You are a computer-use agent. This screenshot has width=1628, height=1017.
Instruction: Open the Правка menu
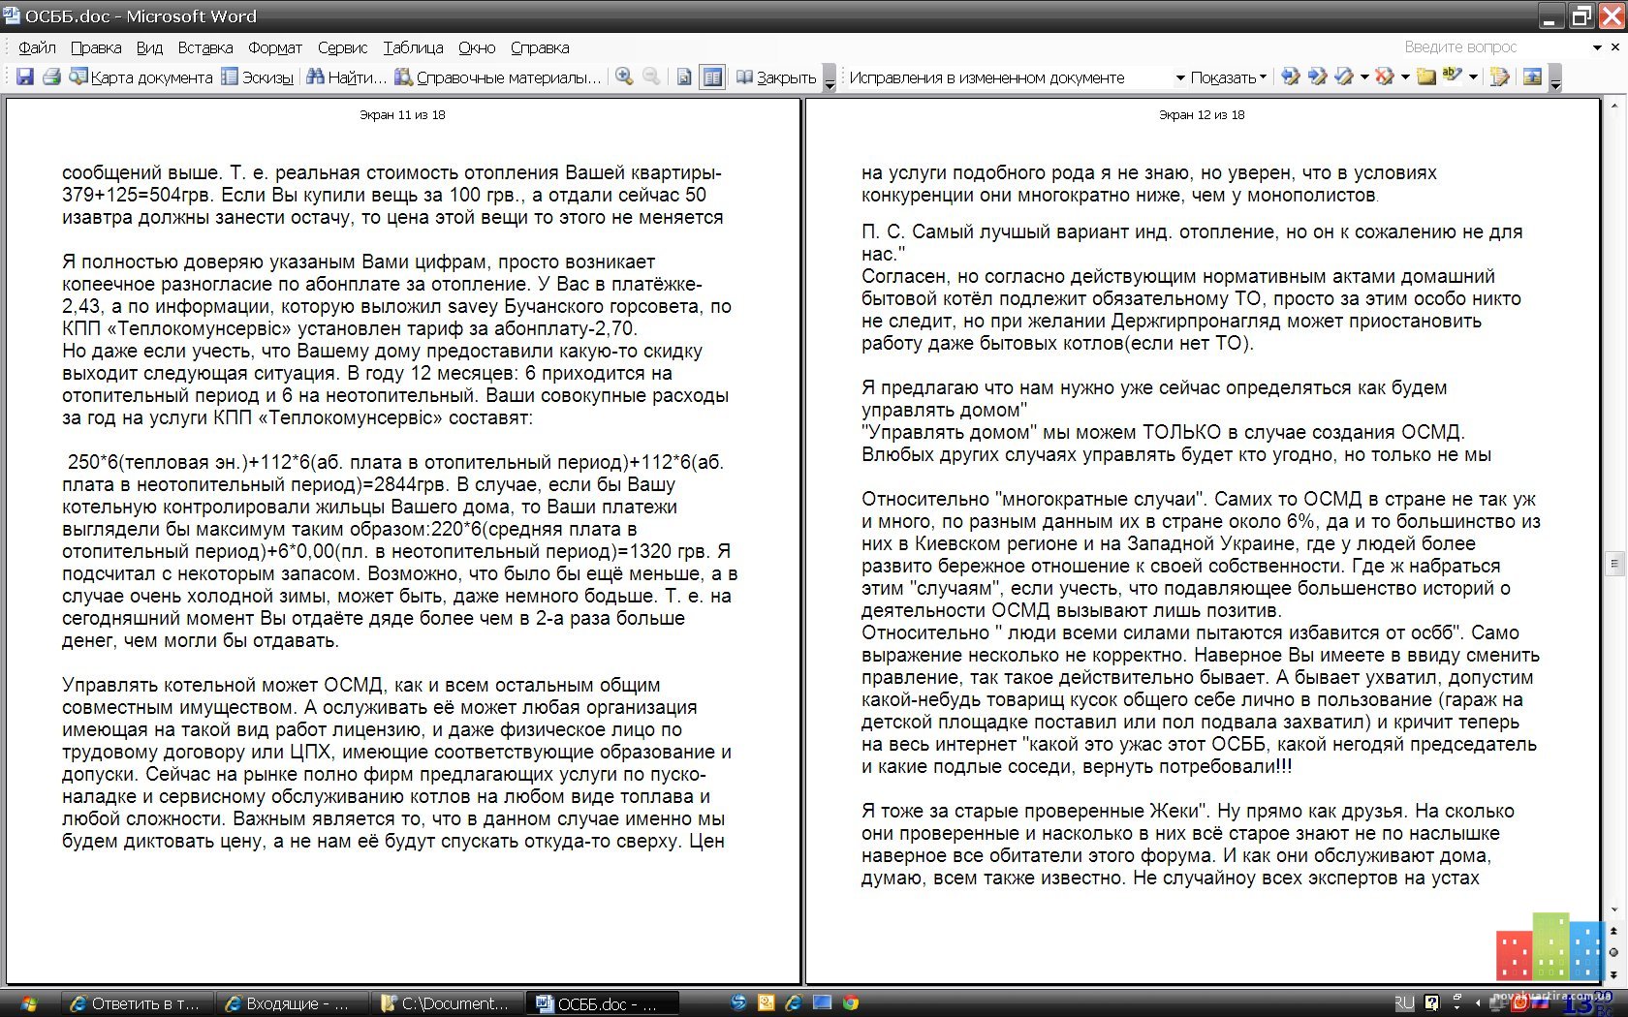96,47
